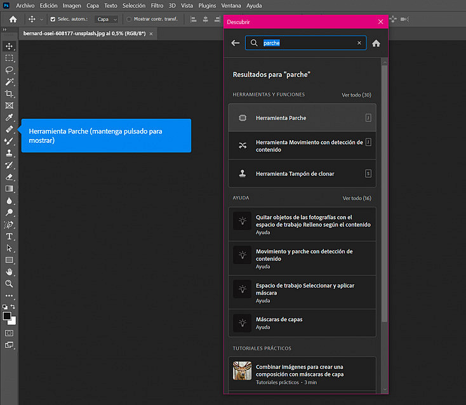466x405 pixels.
Task: Choose Herramienta Tampón de clonar result
Action: point(302,174)
